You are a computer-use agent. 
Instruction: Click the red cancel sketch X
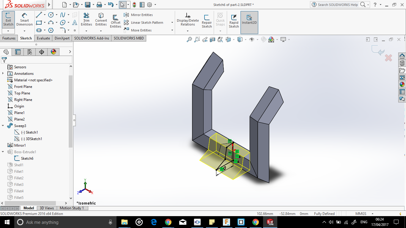tap(388, 58)
